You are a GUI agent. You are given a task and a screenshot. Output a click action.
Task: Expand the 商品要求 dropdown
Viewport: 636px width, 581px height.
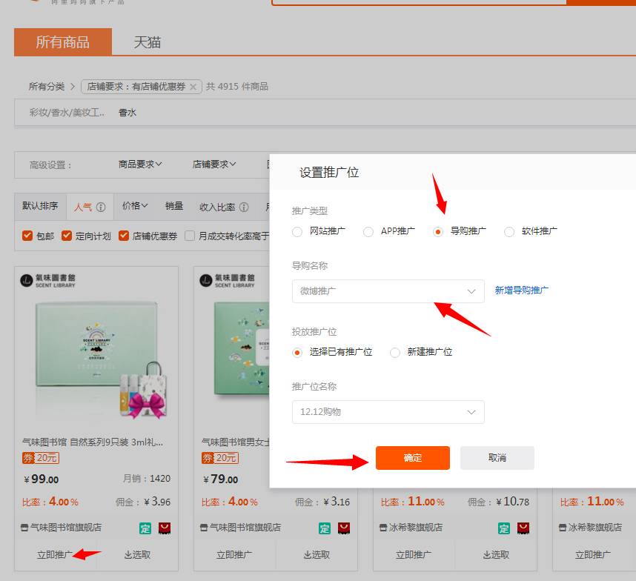coord(140,165)
